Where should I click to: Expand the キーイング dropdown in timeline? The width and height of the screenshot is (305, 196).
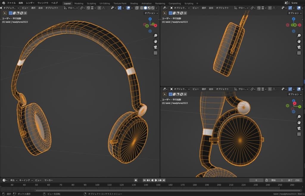click(x=26, y=180)
